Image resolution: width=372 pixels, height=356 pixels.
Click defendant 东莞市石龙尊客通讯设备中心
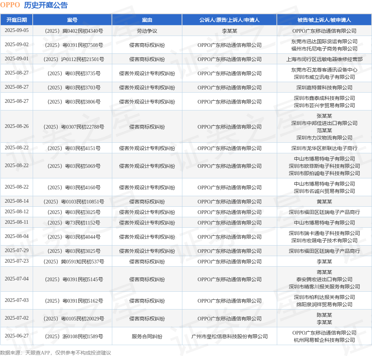(x=324, y=70)
